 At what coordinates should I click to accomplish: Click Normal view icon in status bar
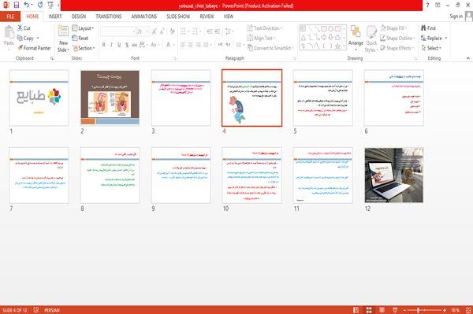[356, 310]
